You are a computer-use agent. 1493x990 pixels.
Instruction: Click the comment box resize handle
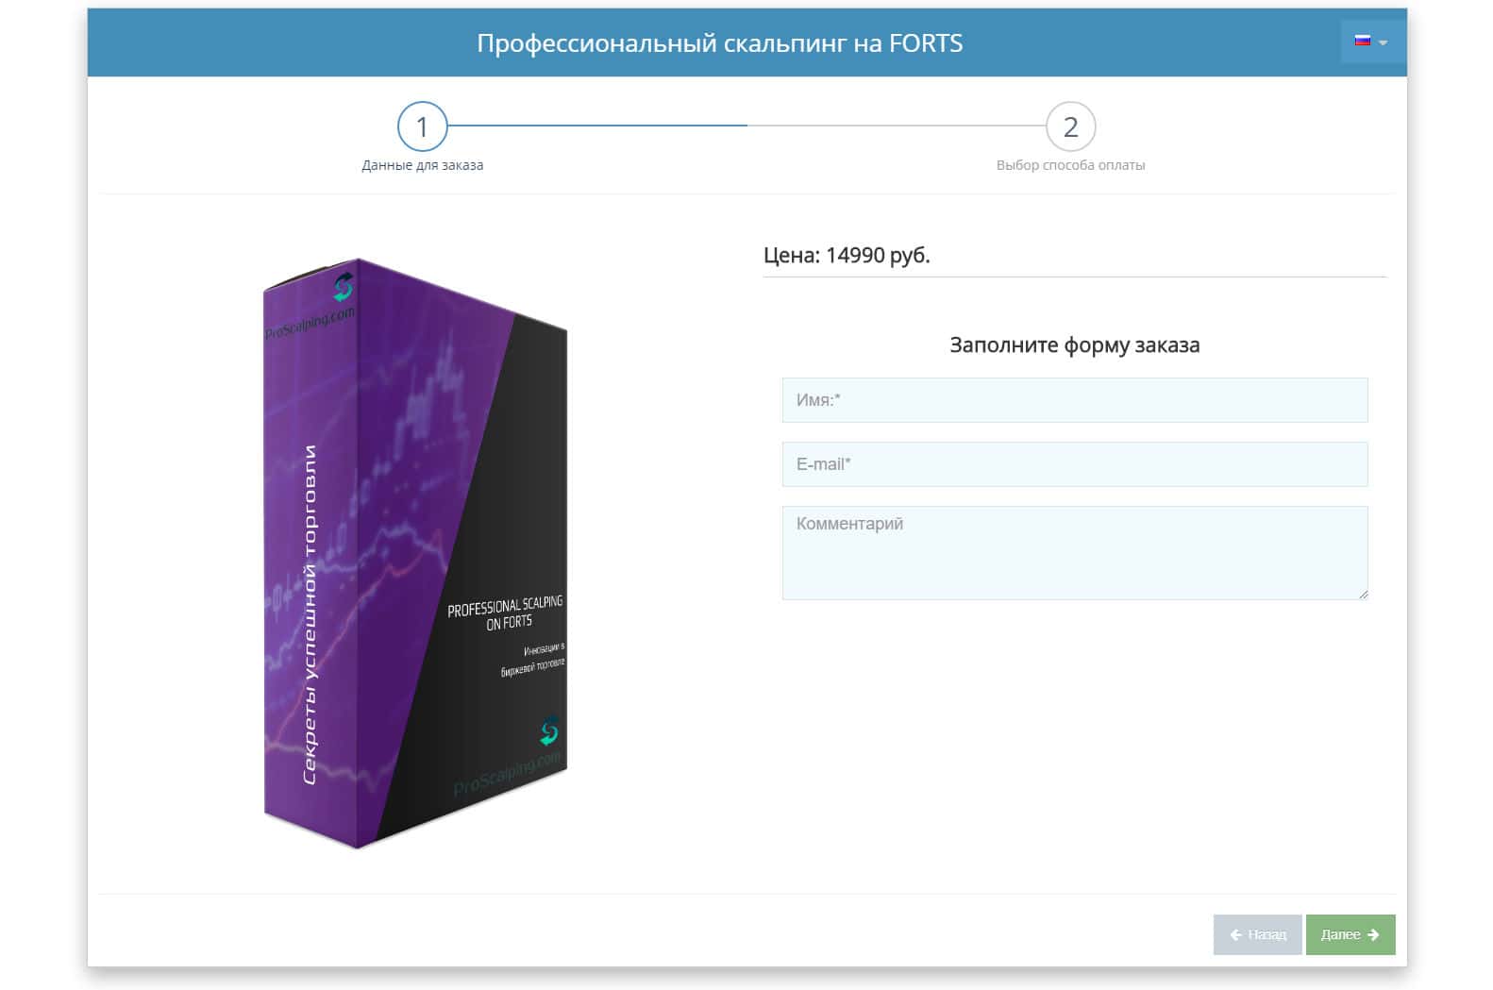point(1362,594)
